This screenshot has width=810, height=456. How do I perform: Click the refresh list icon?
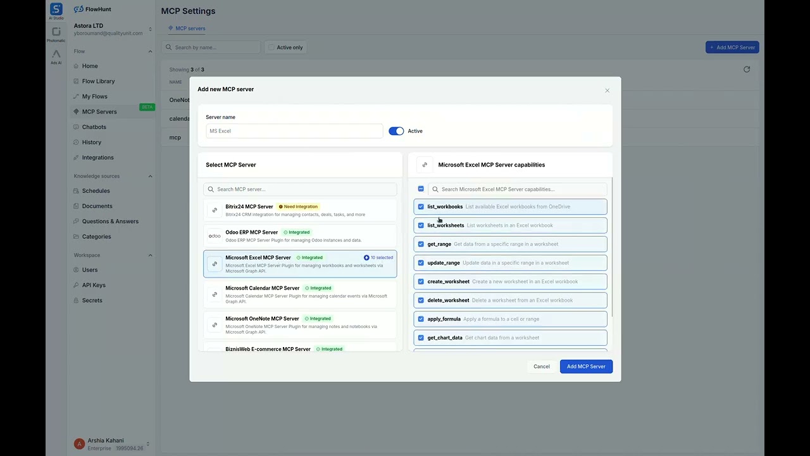click(747, 70)
